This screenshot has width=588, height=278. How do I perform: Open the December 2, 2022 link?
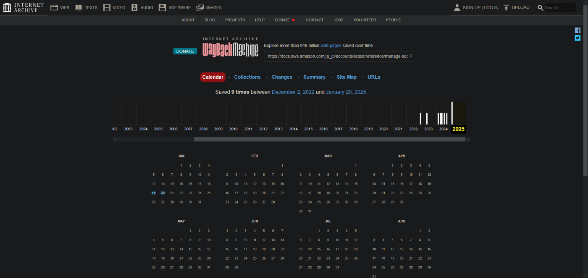(292, 92)
